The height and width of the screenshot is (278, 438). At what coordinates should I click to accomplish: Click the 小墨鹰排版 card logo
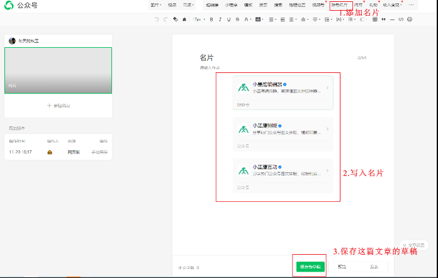(244, 129)
